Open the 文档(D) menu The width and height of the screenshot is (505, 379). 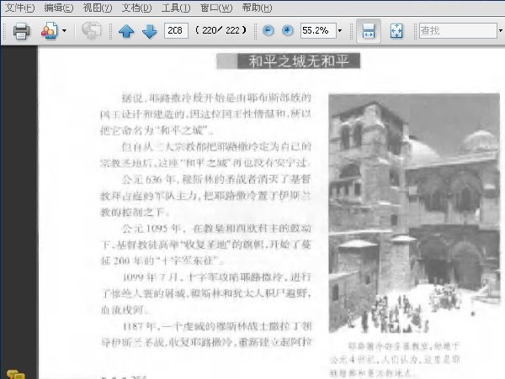point(136,8)
